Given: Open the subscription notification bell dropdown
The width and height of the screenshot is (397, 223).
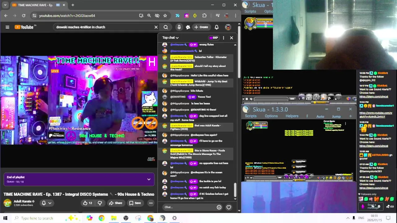Looking at the screenshot, I should click(47, 203).
